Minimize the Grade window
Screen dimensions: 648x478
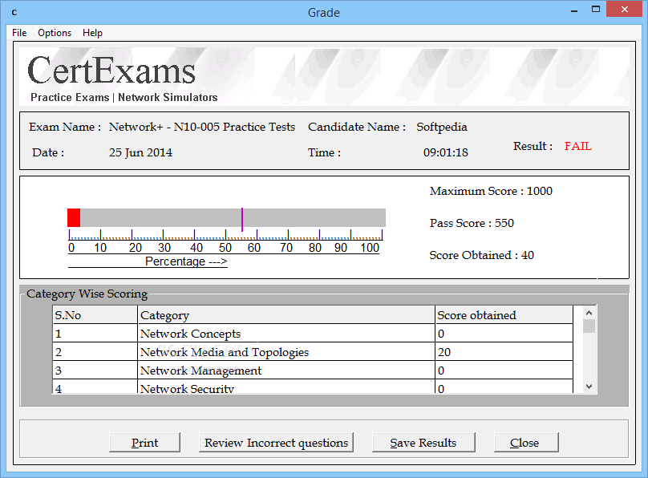tap(574, 10)
